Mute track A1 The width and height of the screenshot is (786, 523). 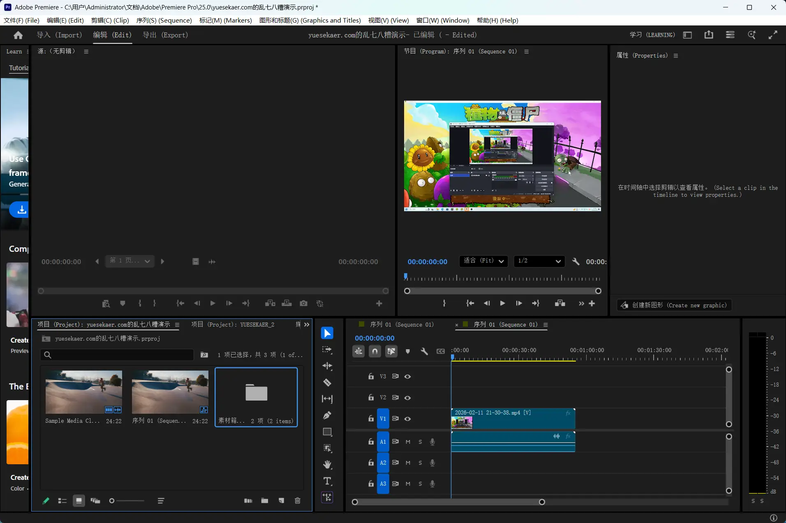(x=408, y=442)
